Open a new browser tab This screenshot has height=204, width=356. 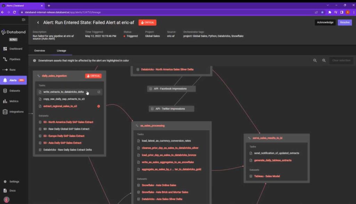click(x=49, y=6)
